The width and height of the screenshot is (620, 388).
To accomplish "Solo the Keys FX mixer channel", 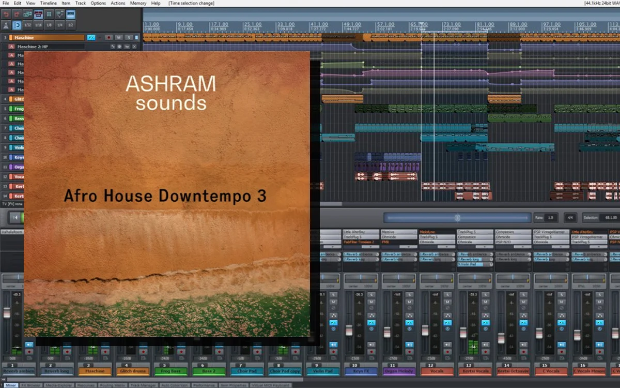I will click(371, 294).
